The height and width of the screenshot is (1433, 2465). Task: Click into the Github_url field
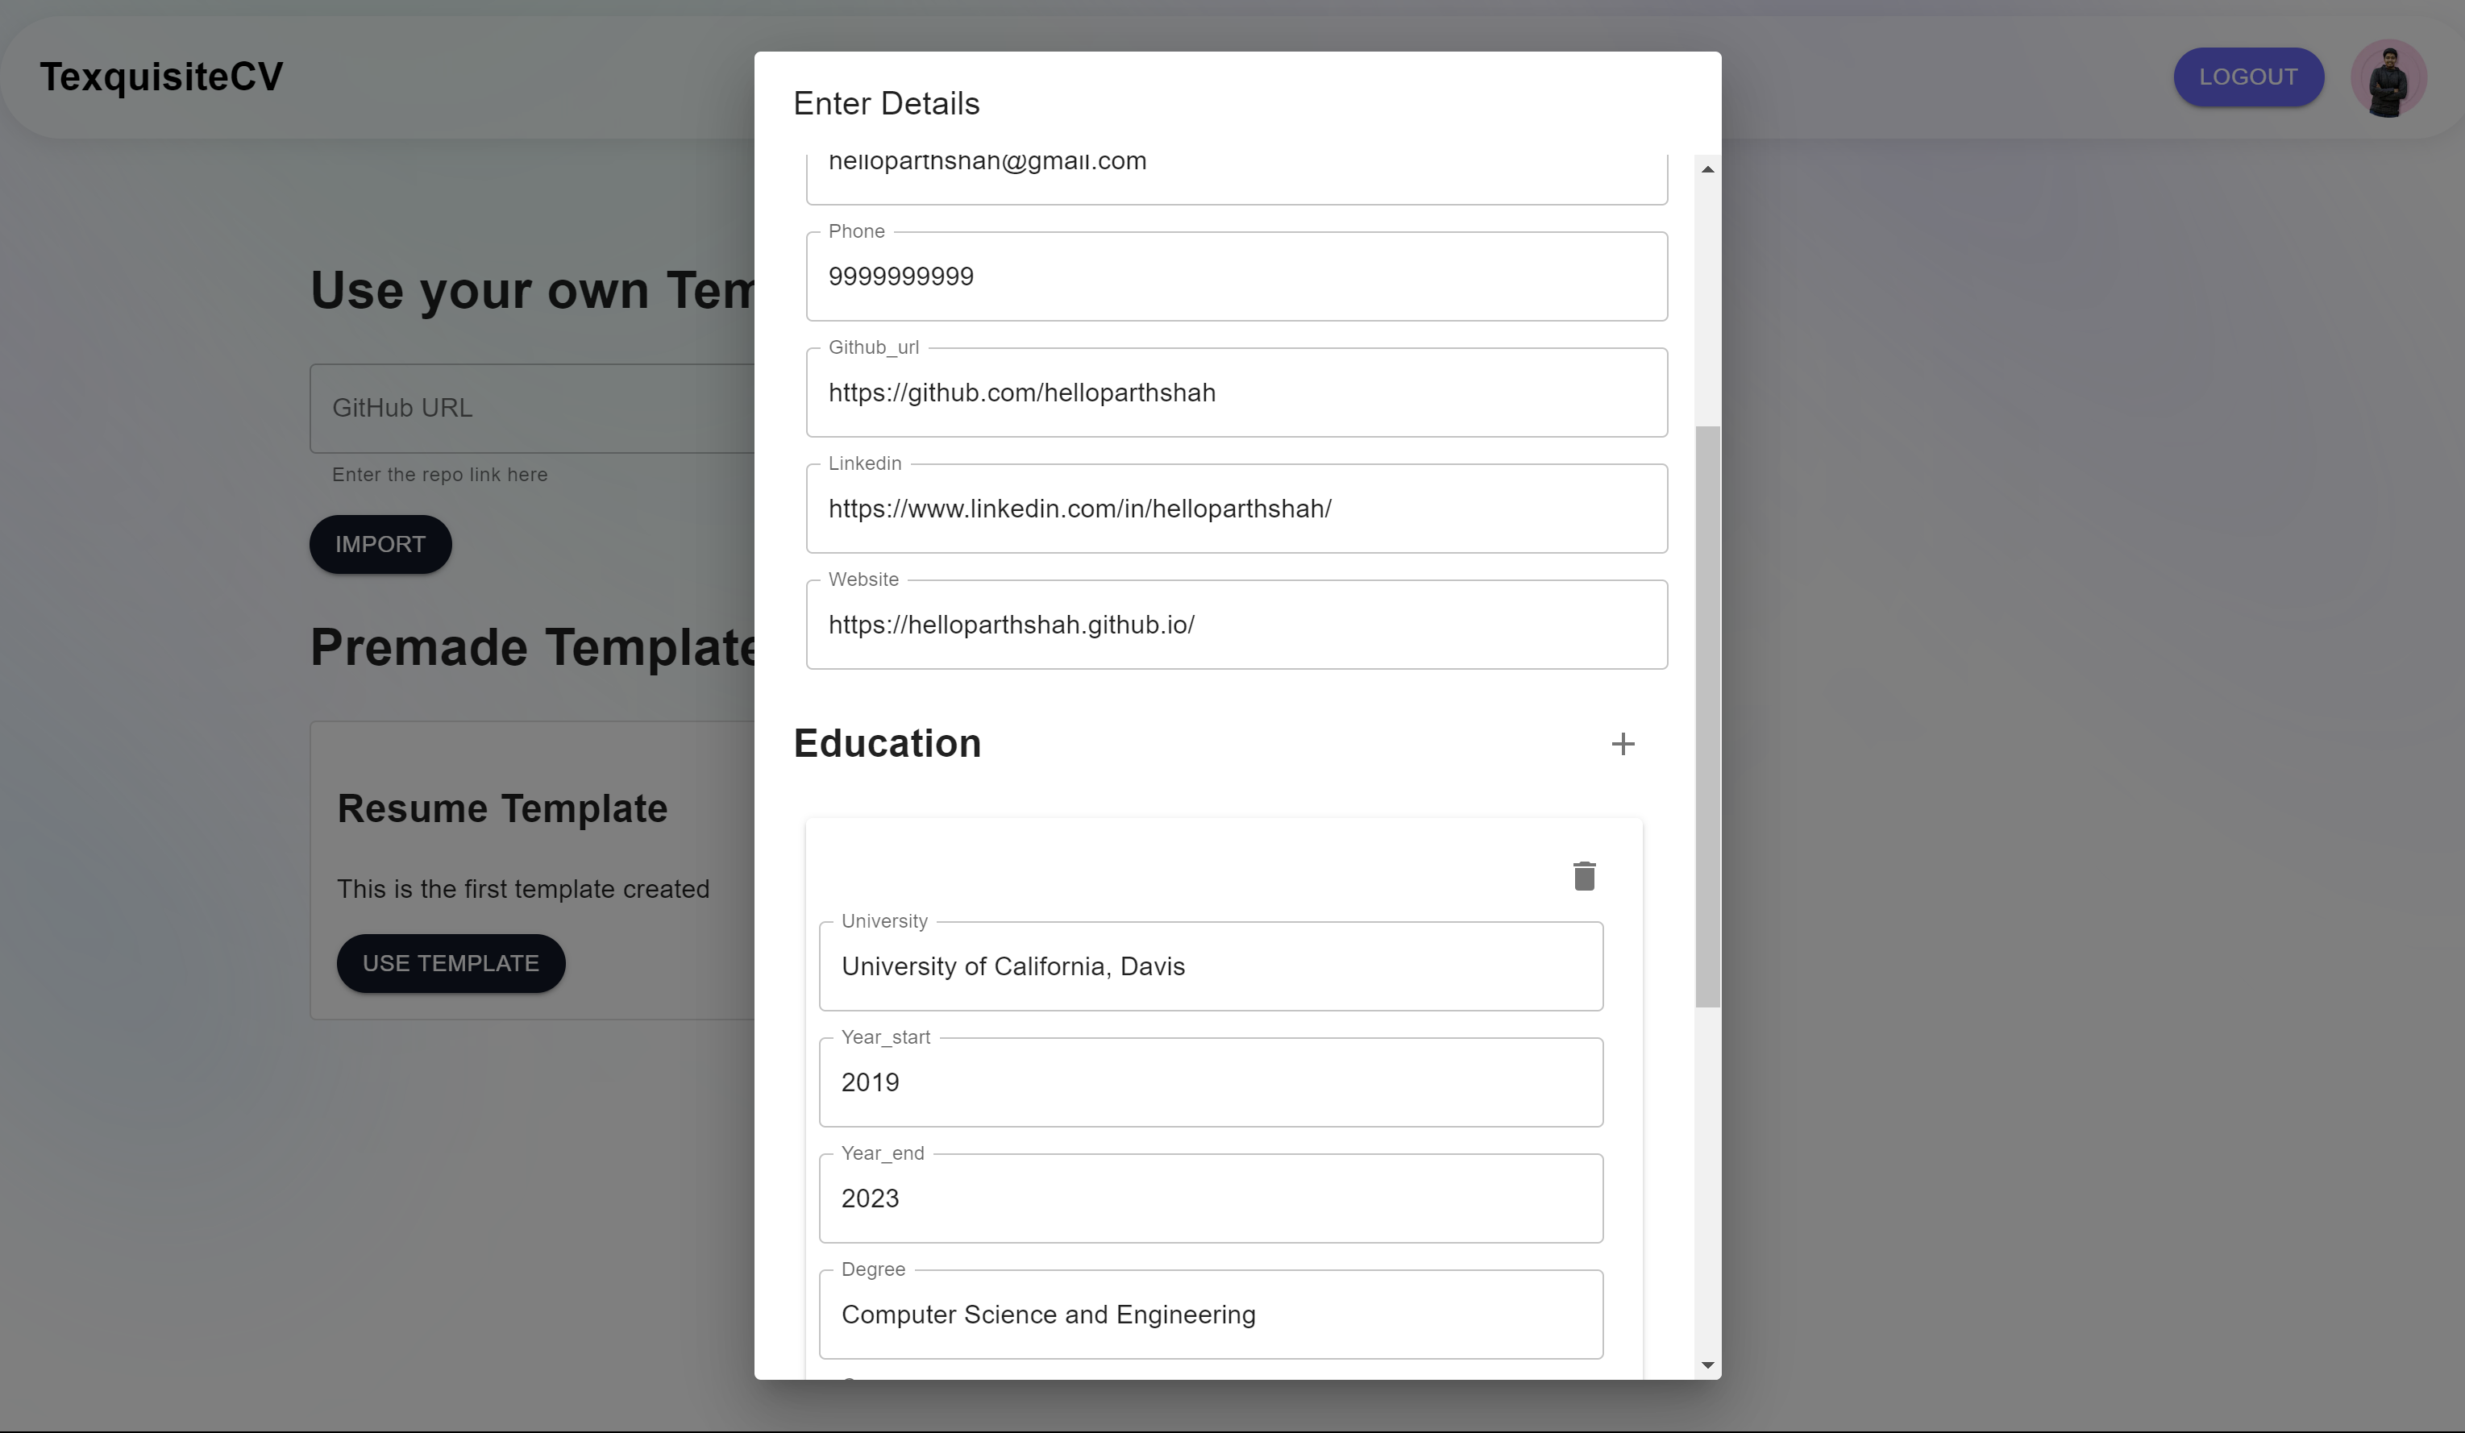(1237, 393)
